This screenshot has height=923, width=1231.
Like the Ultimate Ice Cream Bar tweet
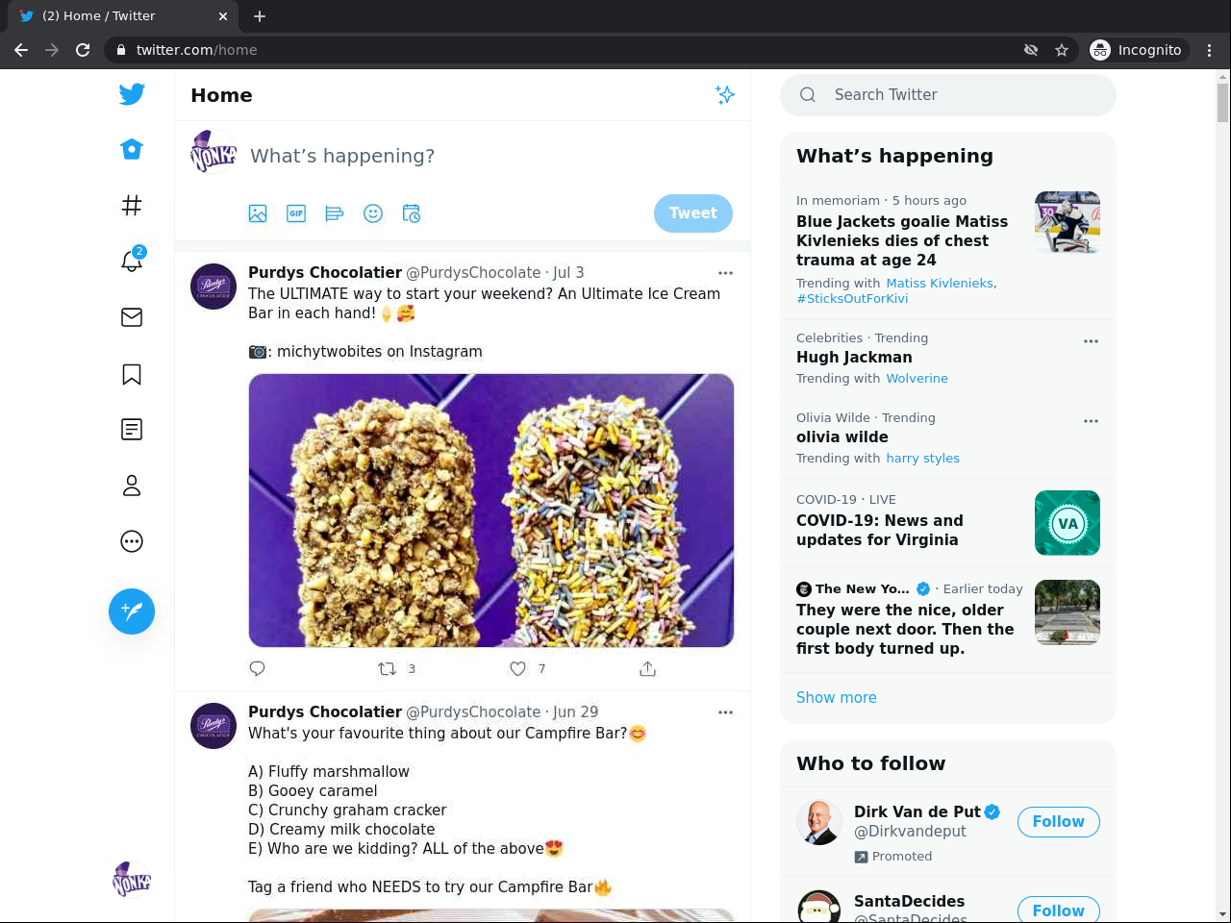(518, 668)
